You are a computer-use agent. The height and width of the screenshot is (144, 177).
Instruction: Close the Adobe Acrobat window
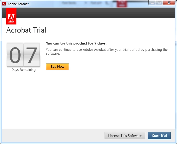pyautogui.click(x=169, y=3)
